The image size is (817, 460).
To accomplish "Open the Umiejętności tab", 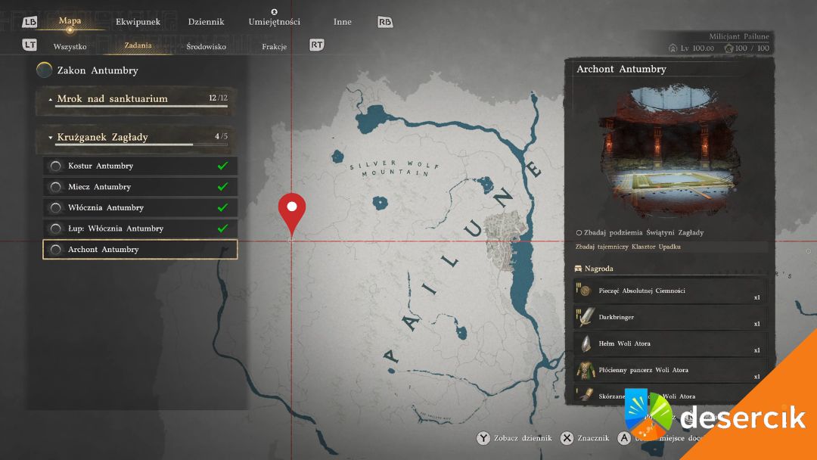I will click(274, 22).
